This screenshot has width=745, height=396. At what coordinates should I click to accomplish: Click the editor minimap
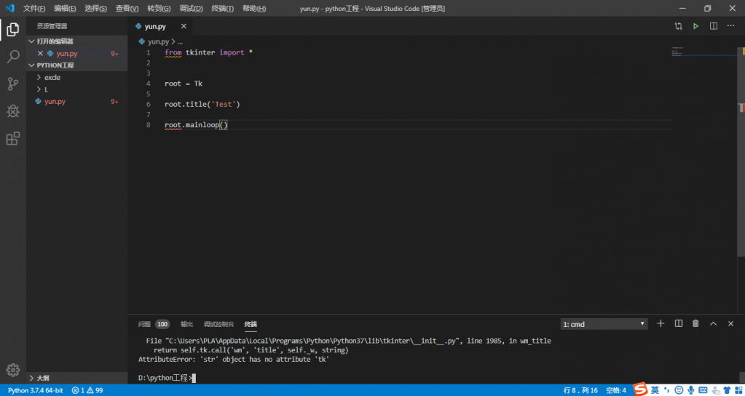pyautogui.click(x=703, y=52)
